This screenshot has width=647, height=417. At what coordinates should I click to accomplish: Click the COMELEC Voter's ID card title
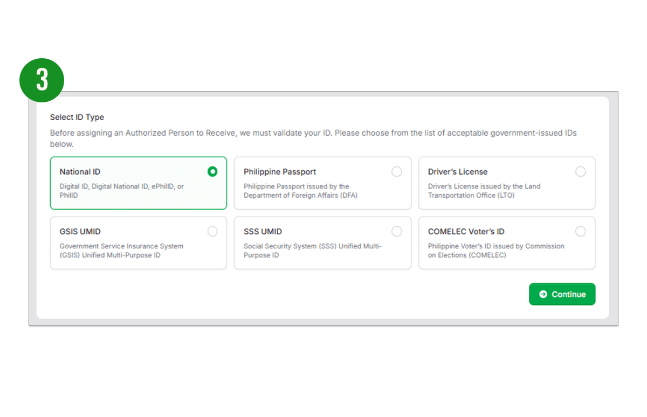tap(466, 232)
